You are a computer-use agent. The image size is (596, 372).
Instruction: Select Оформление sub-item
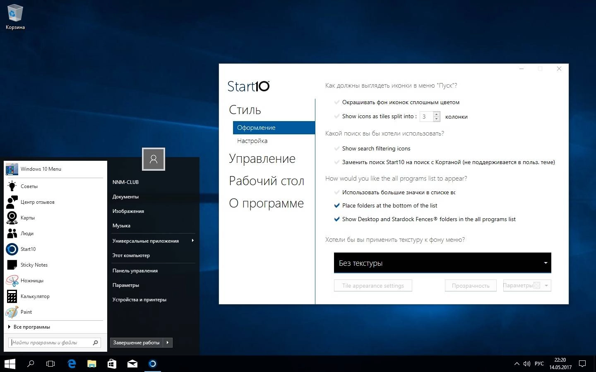(x=274, y=128)
